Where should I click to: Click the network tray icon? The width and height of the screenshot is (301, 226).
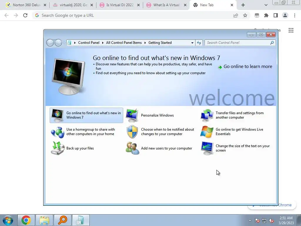[264, 221]
